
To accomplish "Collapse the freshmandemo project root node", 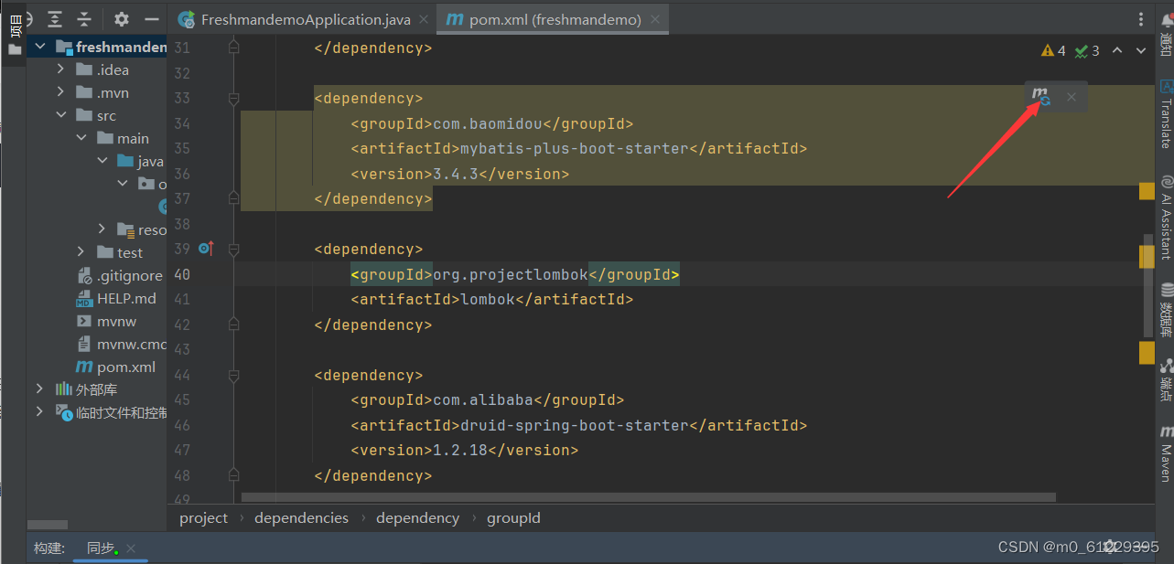I will [x=38, y=46].
